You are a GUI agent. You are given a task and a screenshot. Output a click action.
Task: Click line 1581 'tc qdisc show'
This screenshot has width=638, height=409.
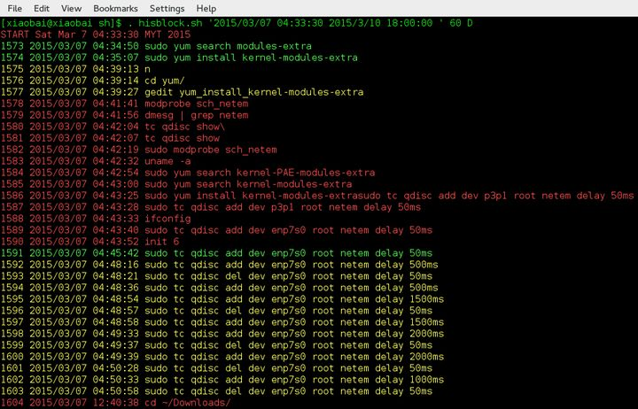(110, 138)
